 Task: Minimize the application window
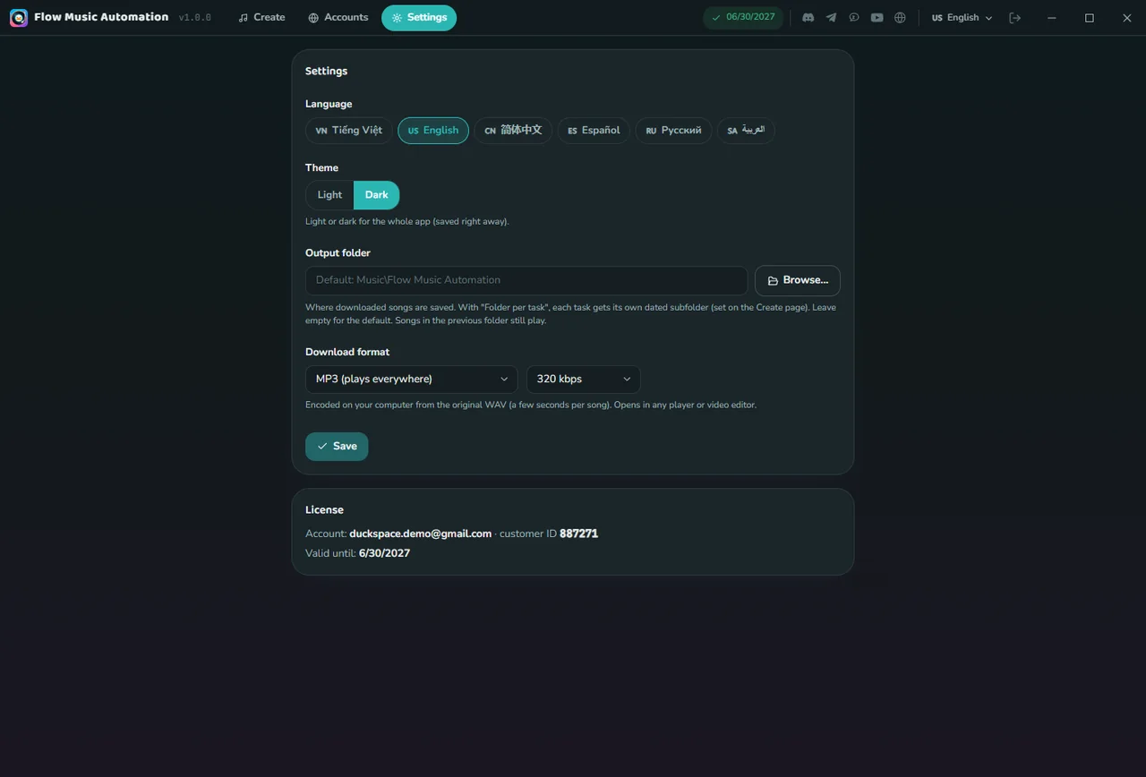click(1052, 18)
